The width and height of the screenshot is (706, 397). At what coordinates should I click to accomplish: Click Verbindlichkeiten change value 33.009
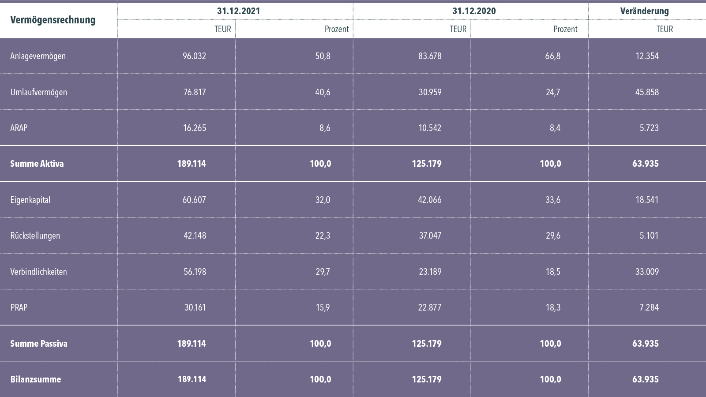647,272
